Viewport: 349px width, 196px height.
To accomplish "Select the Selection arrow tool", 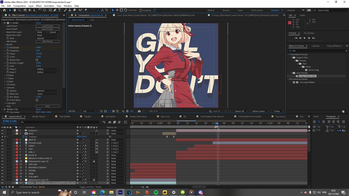I will pos(10,10).
